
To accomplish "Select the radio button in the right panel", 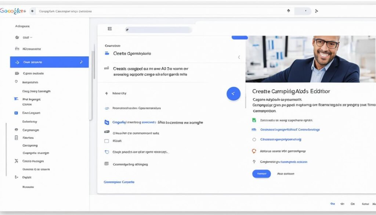I will coord(254,139).
